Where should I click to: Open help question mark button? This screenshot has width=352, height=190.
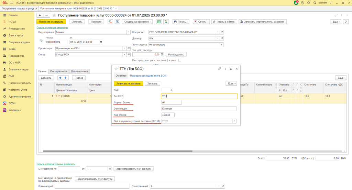tap(346, 22)
